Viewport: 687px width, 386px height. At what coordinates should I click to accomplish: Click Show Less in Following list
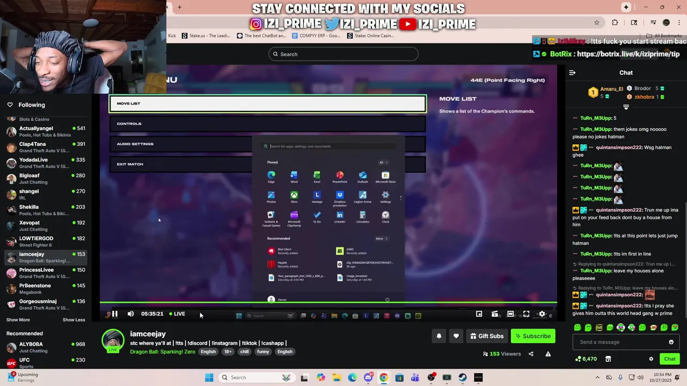click(x=74, y=320)
